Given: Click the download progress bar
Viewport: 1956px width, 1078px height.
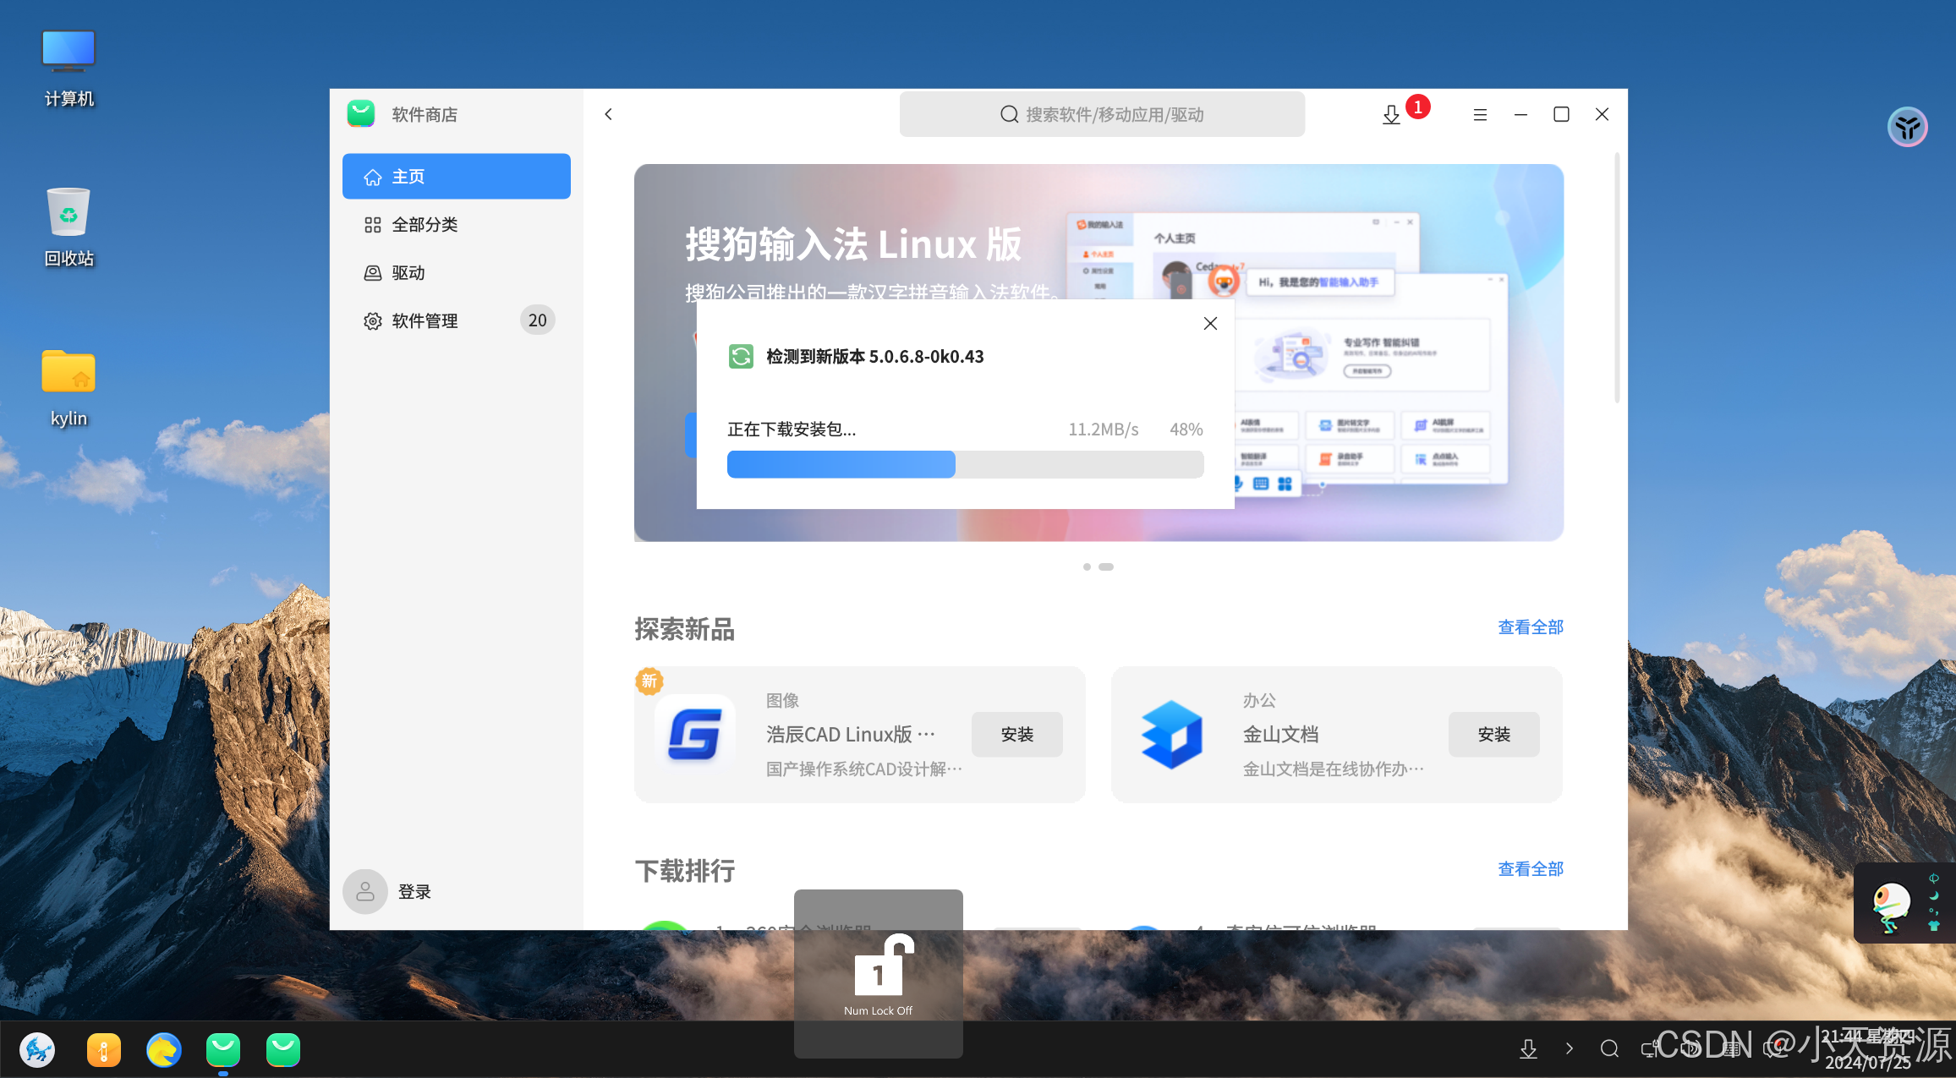Looking at the screenshot, I should [965, 464].
